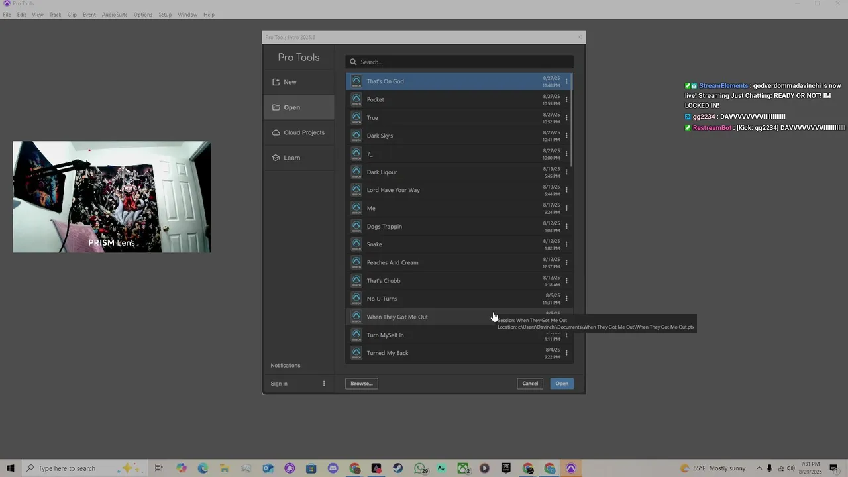Click the volume tray icon
Image resolution: width=848 pixels, height=477 pixels.
tap(791, 468)
